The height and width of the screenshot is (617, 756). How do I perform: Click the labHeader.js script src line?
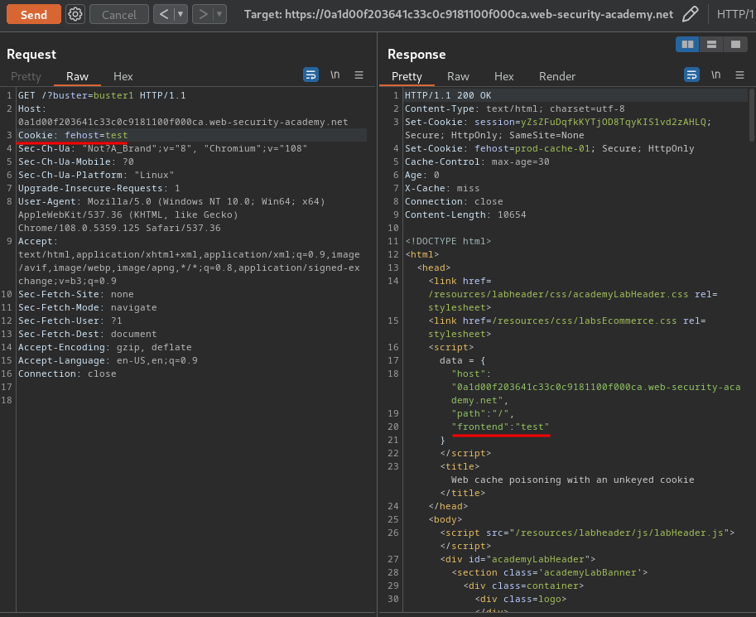[x=587, y=533]
